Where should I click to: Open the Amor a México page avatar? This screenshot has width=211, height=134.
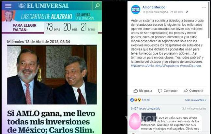tap(136, 9)
